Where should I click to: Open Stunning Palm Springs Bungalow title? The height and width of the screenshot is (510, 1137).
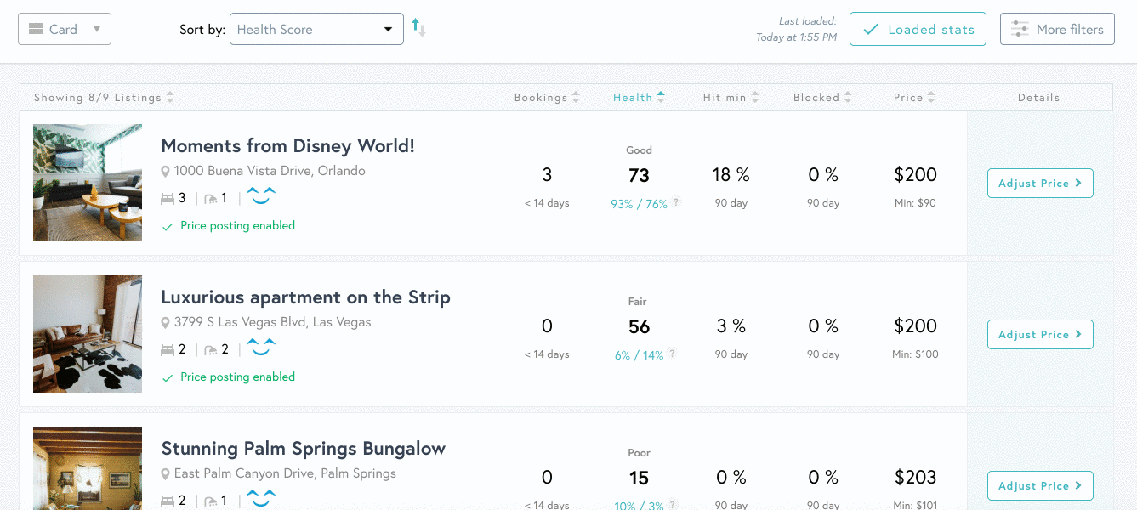coord(304,448)
